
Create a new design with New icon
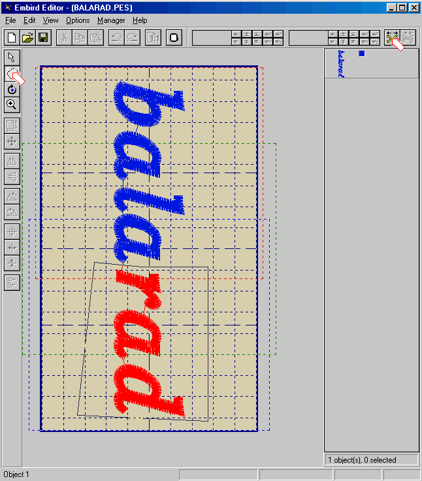(12, 38)
